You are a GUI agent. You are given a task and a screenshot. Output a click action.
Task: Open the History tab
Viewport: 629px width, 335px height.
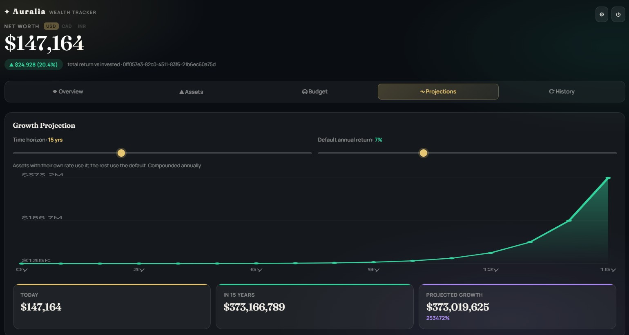click(562, 91)
